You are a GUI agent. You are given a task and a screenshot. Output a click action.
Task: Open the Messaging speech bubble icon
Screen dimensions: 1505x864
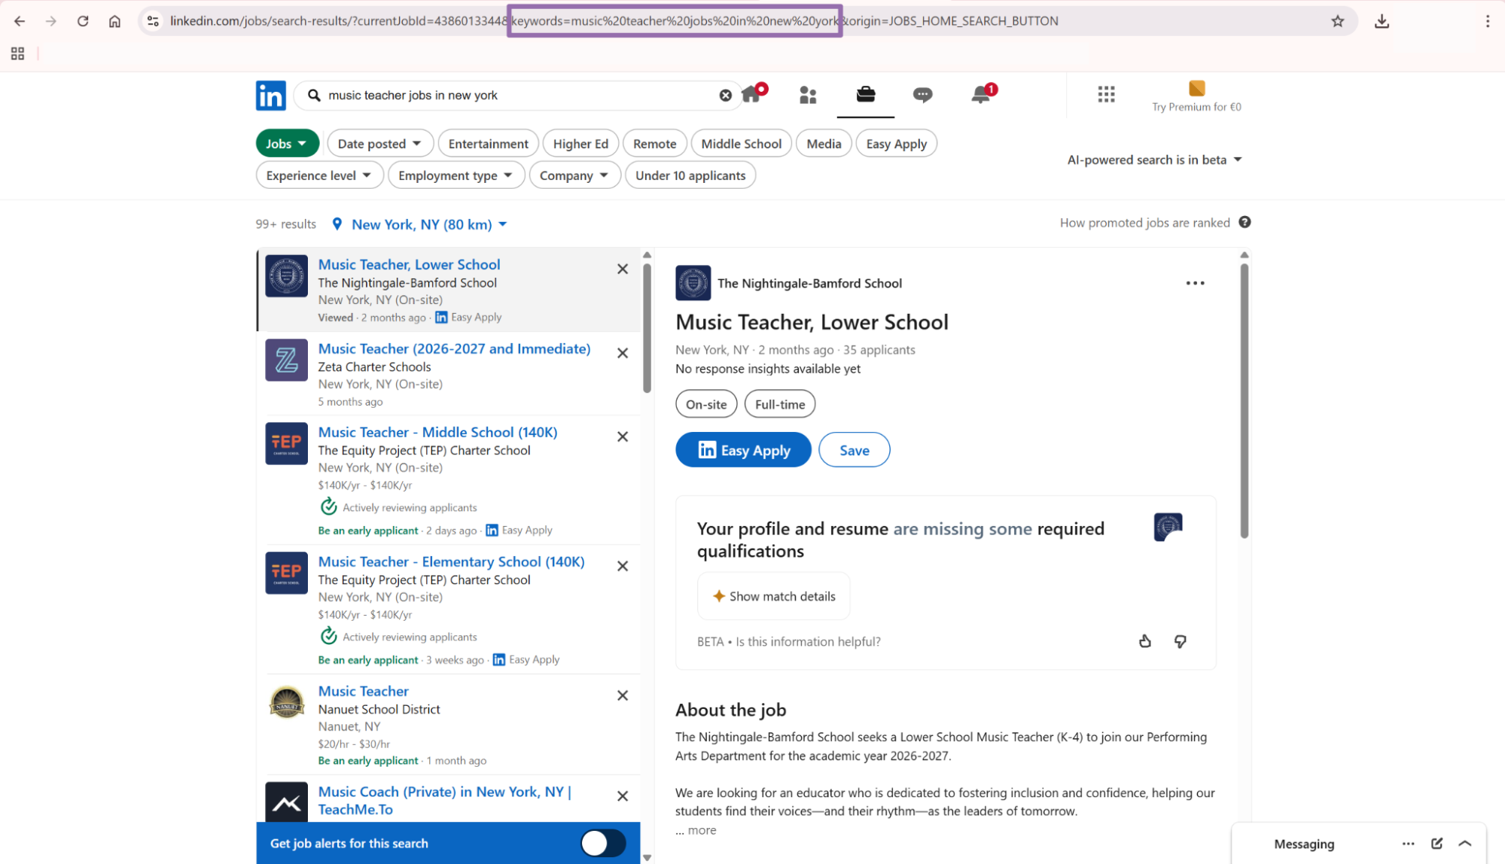pyautogui.click(x=923, y=95)
